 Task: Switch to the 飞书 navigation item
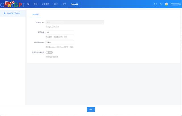[x=64, y=4]
